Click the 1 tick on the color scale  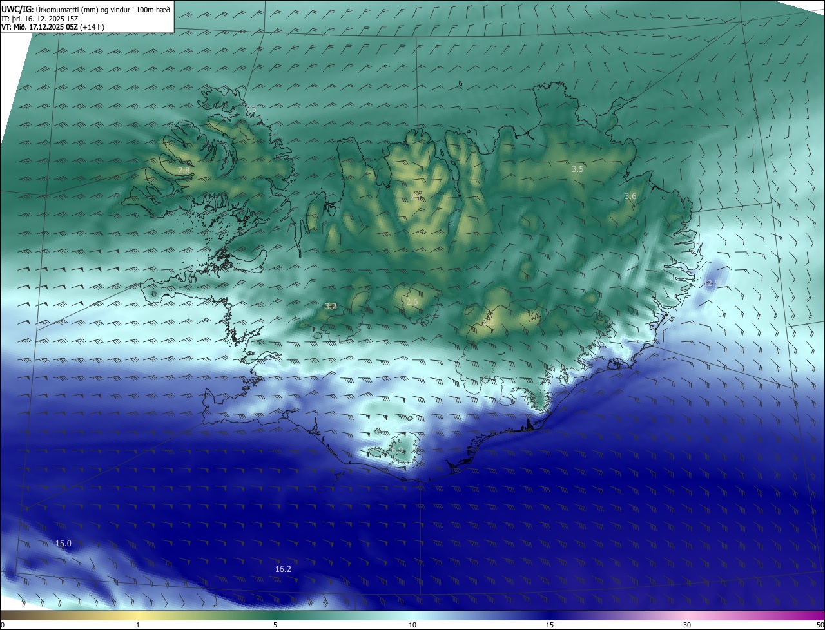(x=138, y=625)
